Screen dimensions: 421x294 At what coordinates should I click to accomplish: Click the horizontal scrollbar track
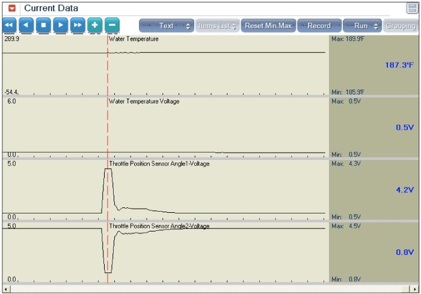tap(210, 289)
